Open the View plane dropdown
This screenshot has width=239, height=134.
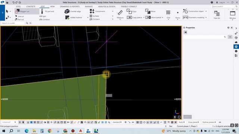tap(193, 122)
